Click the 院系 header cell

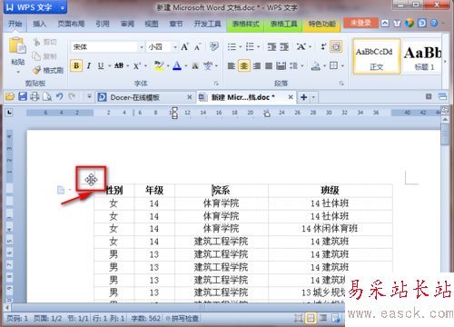coord(222,191)
